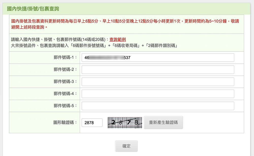Screen dimensions: 254x156
Task: Click the 大宗掛號函件 instruction line
Action: [x=94, y=46]
